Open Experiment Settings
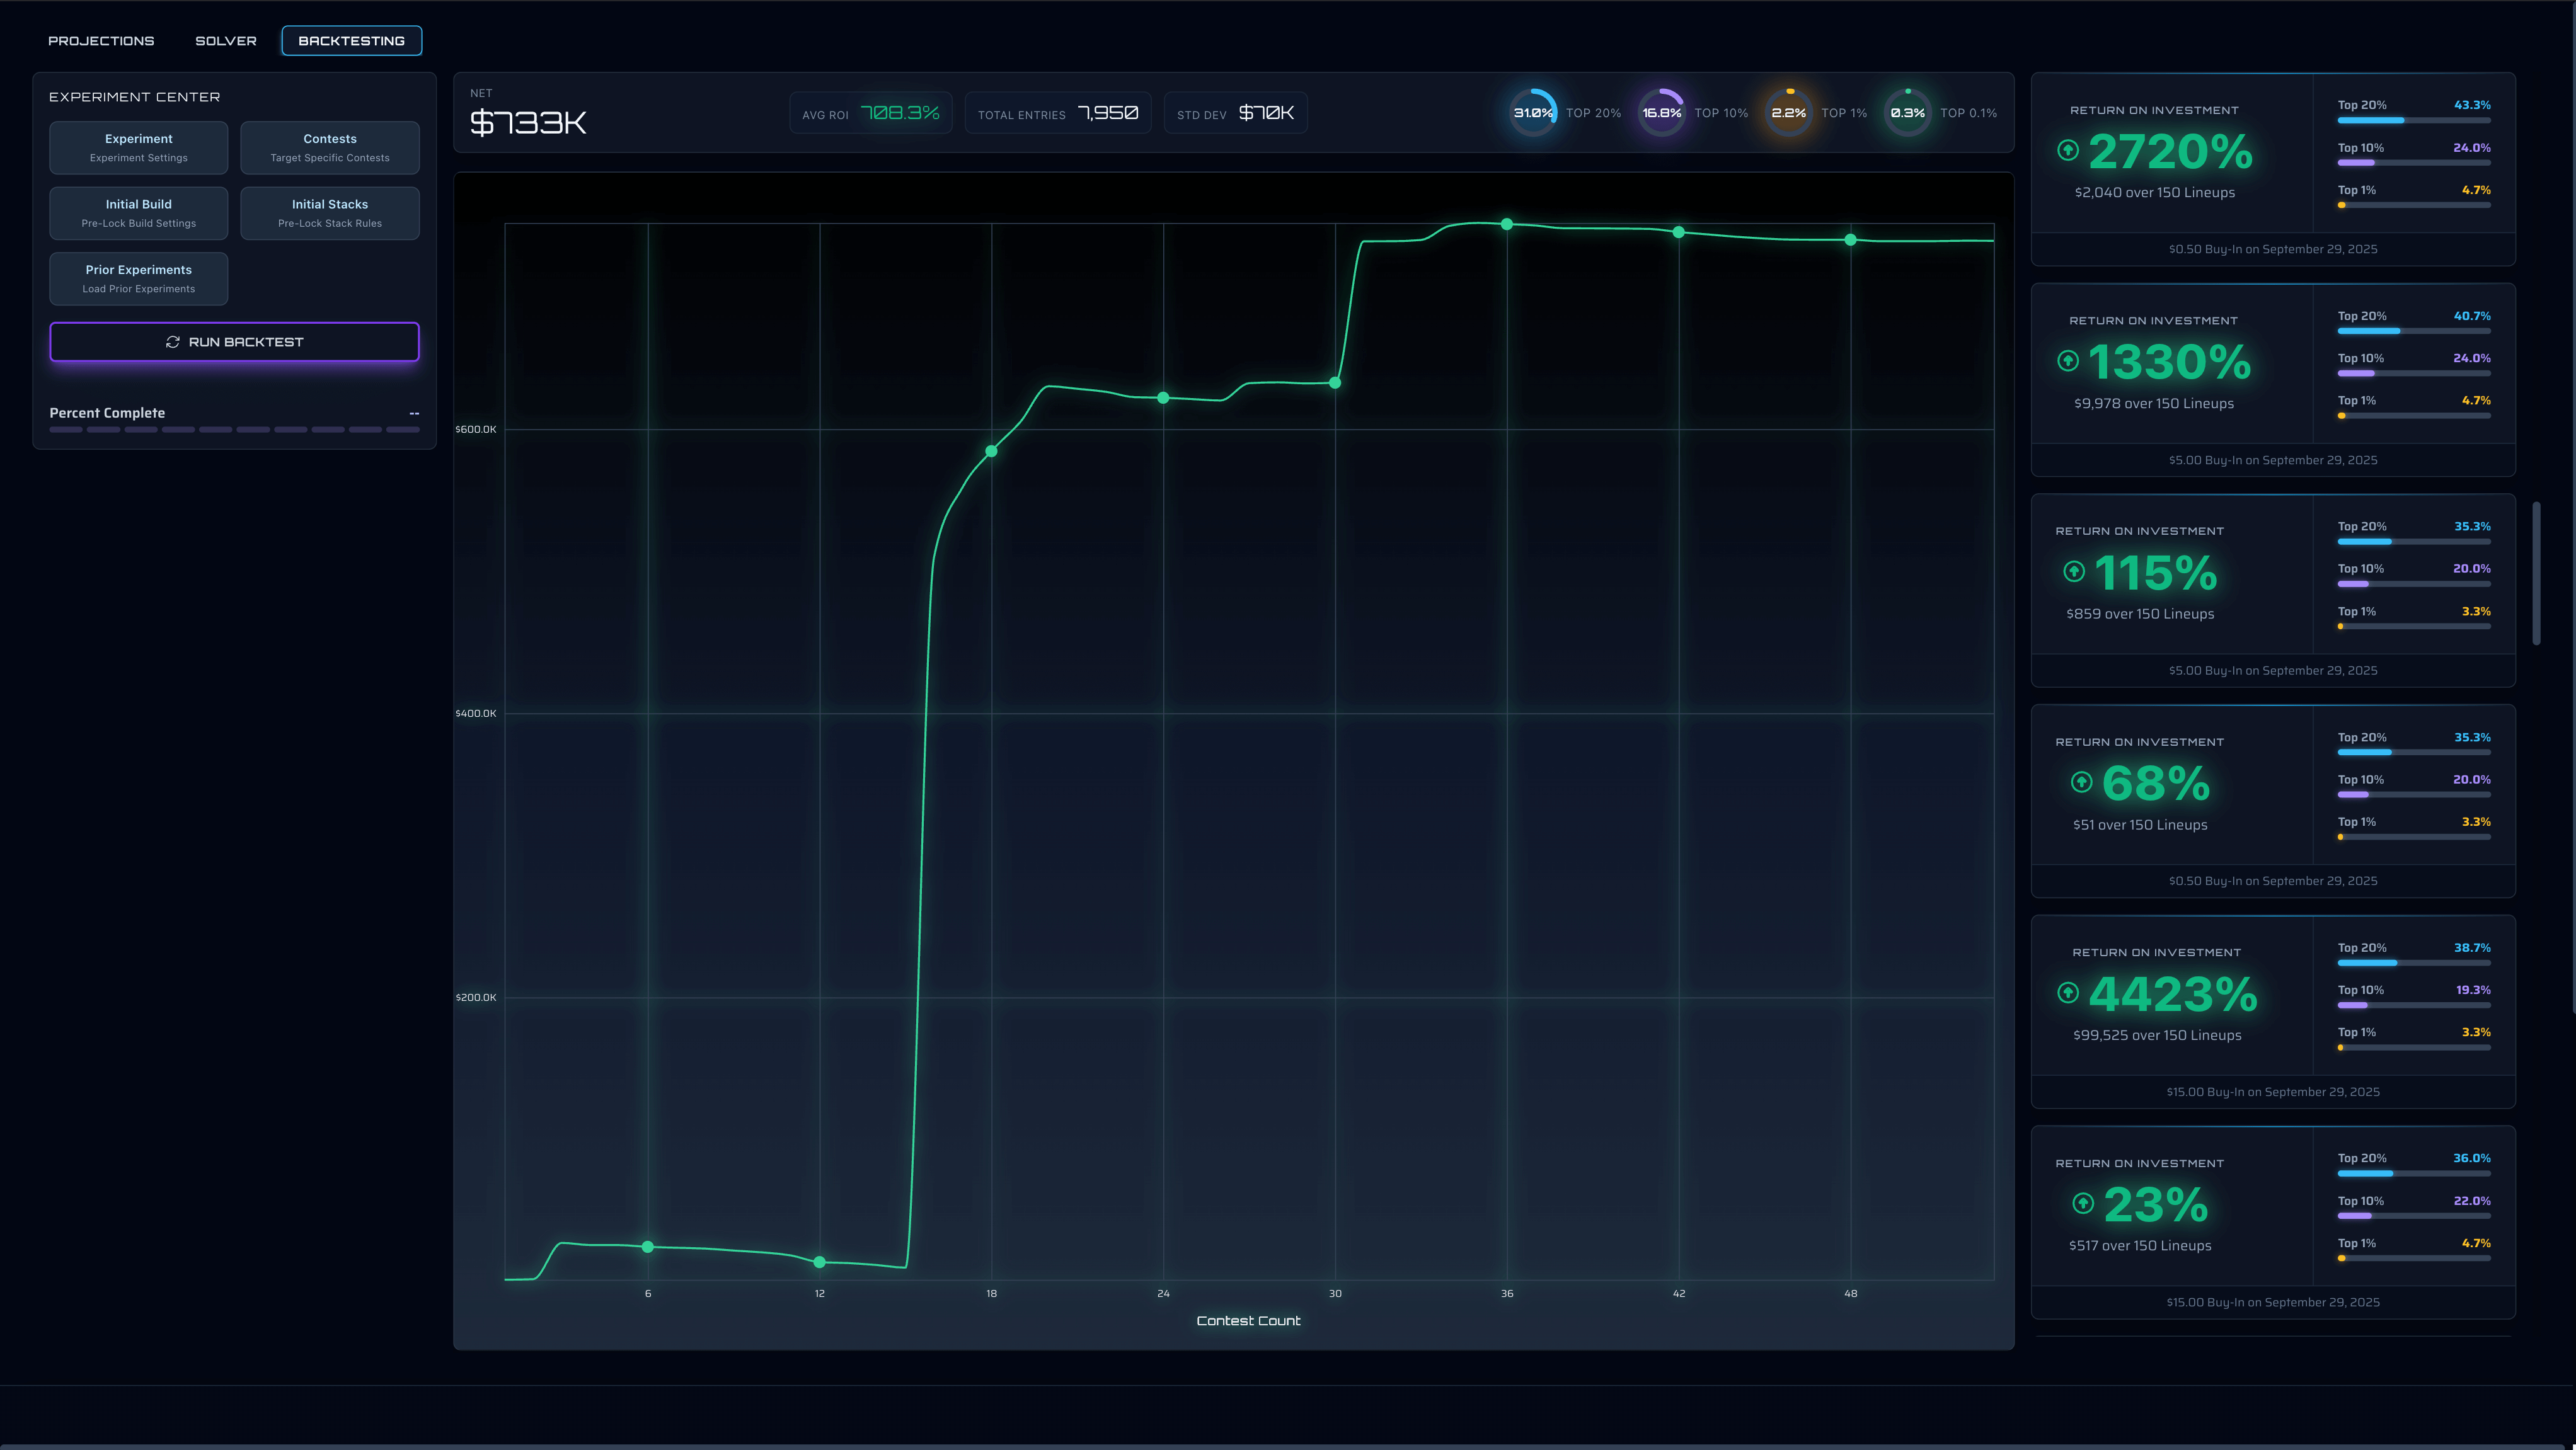This screenshot has width=2576, height=1450. pos(139,147)
